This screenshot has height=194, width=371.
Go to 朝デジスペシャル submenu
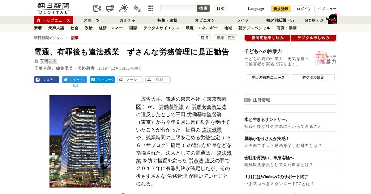tap(254, 28)
